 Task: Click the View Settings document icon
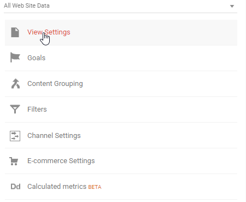(15, 32)
